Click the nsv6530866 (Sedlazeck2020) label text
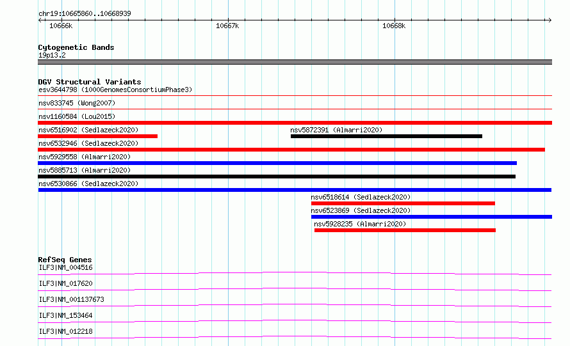570x346 pixels. (x=88, y=184)
